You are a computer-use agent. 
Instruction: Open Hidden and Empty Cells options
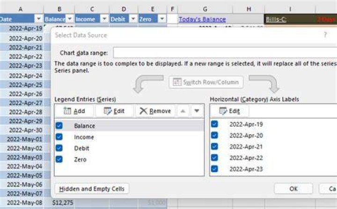[92, 189]
